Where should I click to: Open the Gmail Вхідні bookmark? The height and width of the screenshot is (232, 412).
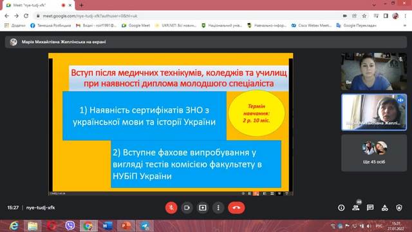tap(96, 26)
